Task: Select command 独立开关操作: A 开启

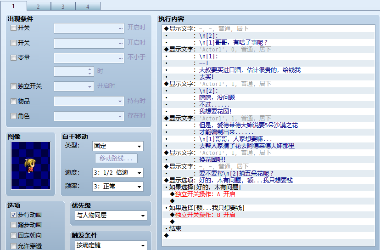Action: (268, 194)
